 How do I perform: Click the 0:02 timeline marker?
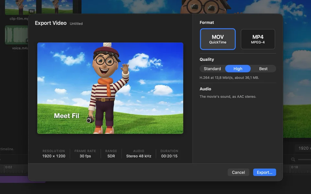[x=8, y=167]
